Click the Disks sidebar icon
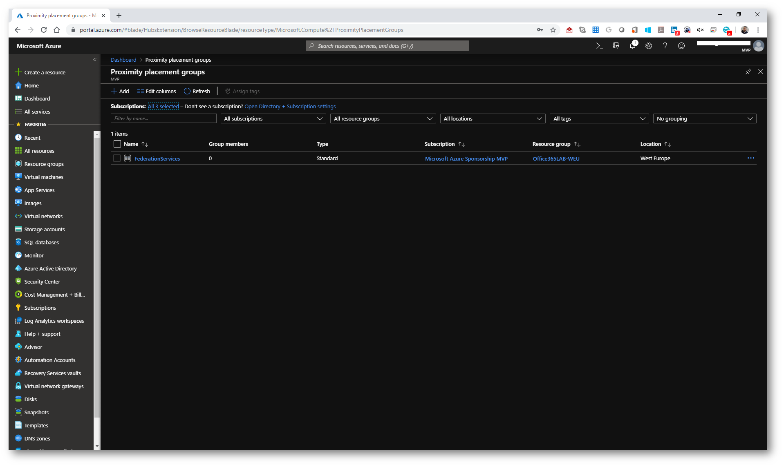 [x=18, y=399]
